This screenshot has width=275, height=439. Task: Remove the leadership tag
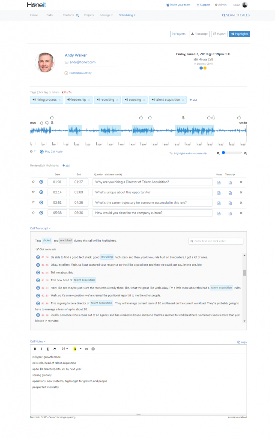tap(89, 100)
